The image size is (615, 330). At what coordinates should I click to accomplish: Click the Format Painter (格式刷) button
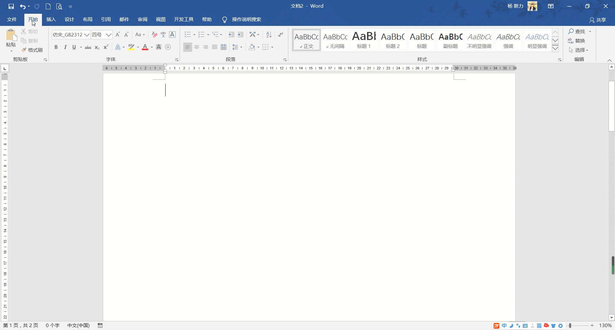click(32, 50)
